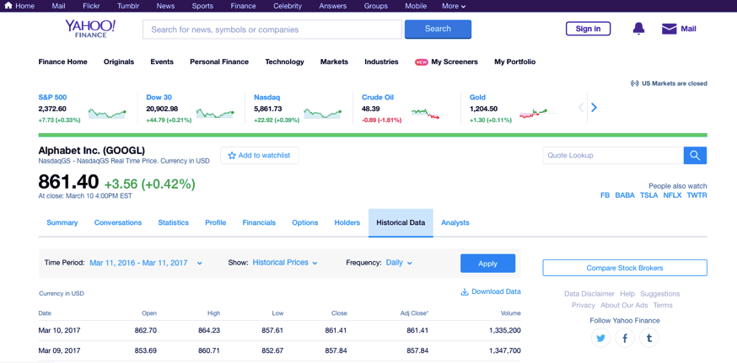Switch to the Holders tab

tap(347, 222)
